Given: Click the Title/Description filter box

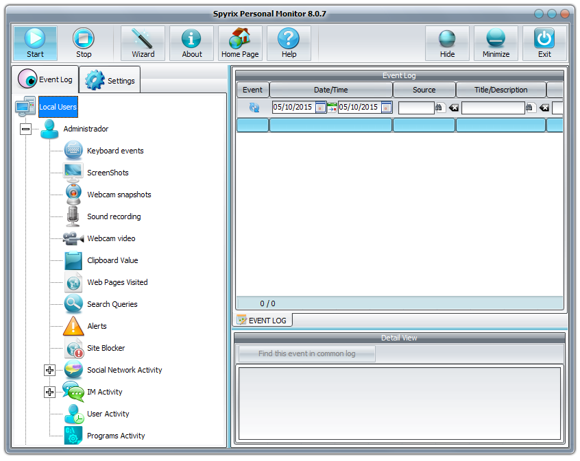Looking at the screenshot, I should point(493,108).
